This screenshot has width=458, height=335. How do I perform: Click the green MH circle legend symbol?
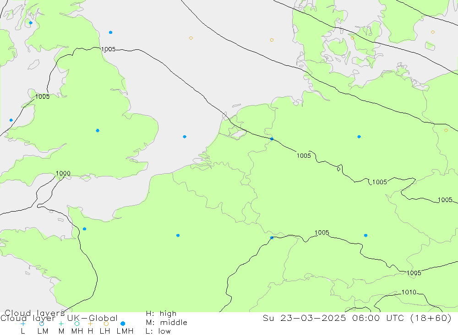(77, 324)
